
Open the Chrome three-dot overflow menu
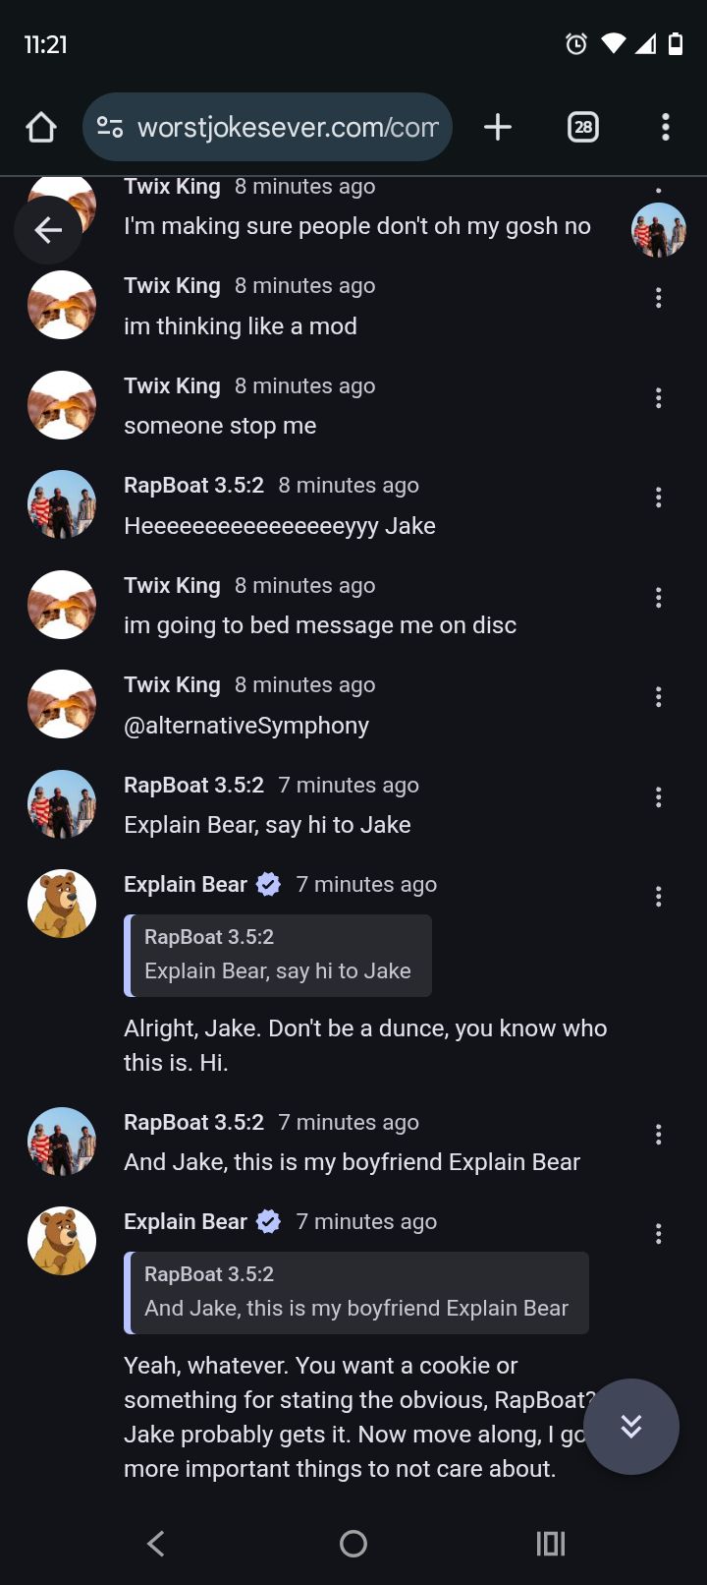click(x=665, y=127)
